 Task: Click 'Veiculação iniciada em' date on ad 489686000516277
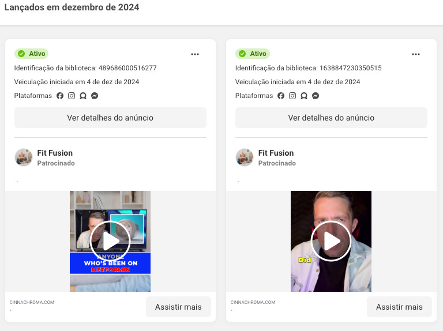(x=77, y=82)
